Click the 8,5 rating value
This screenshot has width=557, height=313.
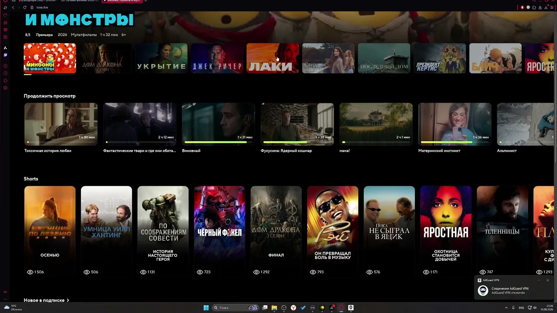[x=28, y=35]
